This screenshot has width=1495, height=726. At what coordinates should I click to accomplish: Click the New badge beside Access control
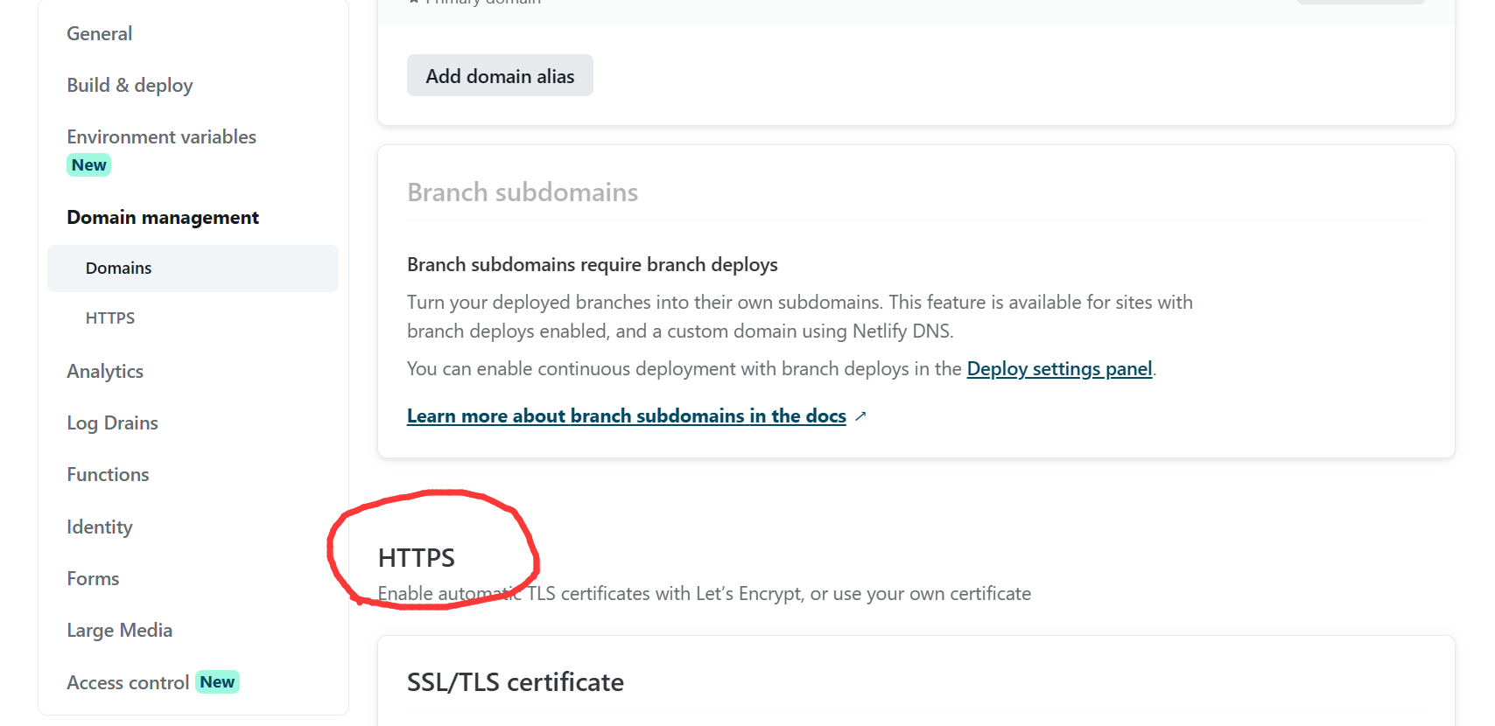(217, 682)
